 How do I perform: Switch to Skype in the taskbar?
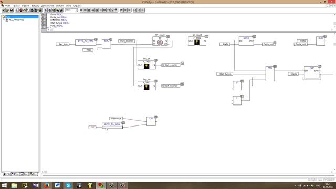(x=68, y=185)
